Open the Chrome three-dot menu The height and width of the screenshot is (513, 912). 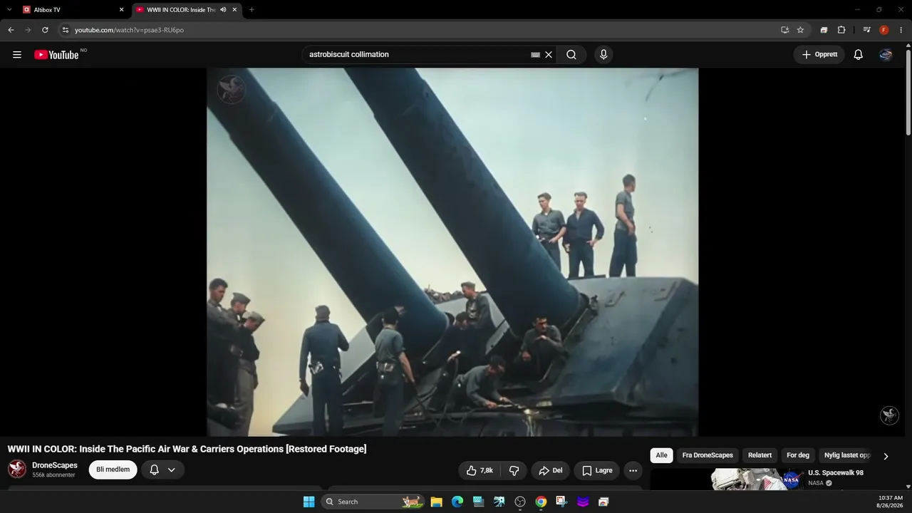901,30
